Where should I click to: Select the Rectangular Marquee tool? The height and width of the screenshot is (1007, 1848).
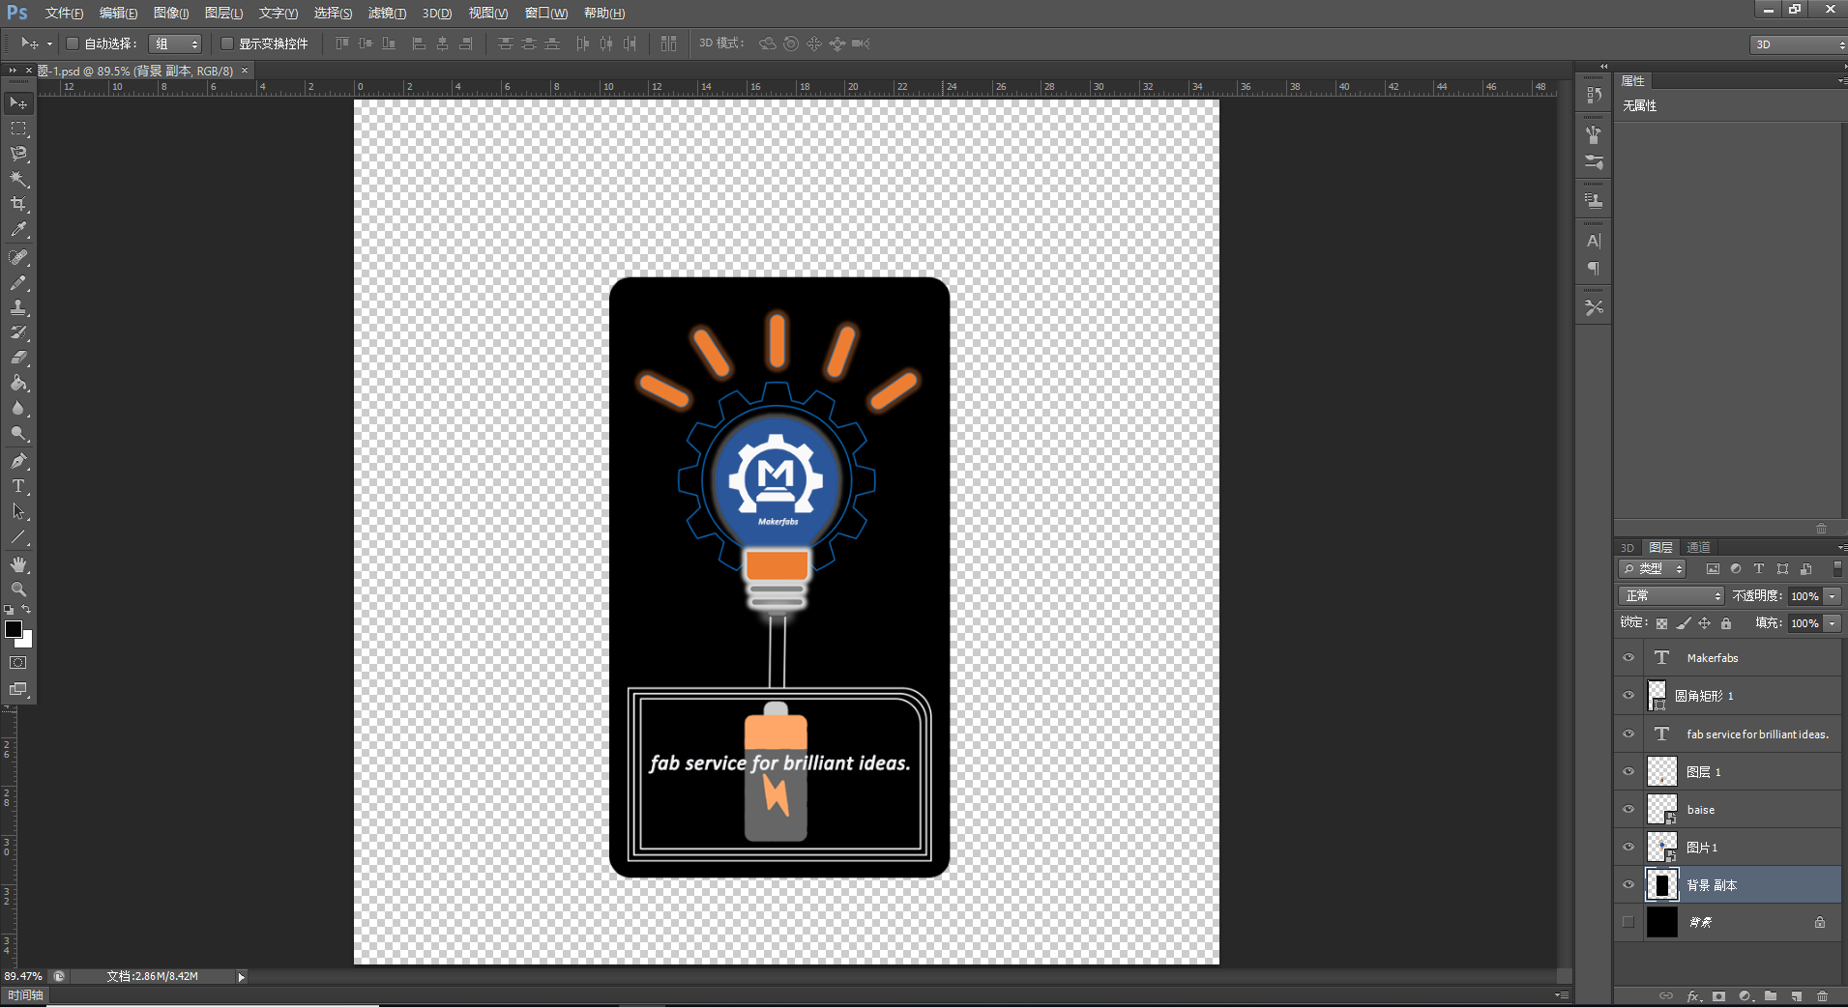(18, 129)
